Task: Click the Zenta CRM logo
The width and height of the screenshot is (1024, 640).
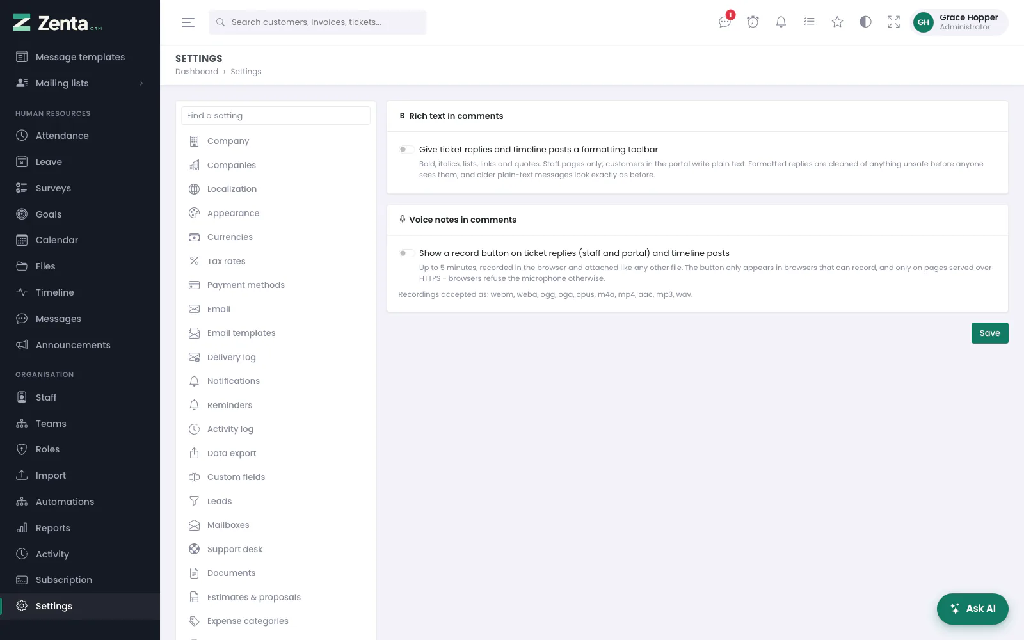Action: pyautogui.click(x=58, y=23)
